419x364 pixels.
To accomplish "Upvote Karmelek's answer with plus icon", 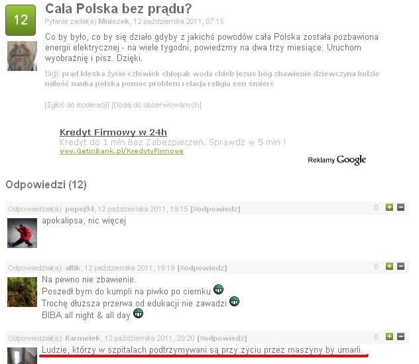I will point(389,336).
